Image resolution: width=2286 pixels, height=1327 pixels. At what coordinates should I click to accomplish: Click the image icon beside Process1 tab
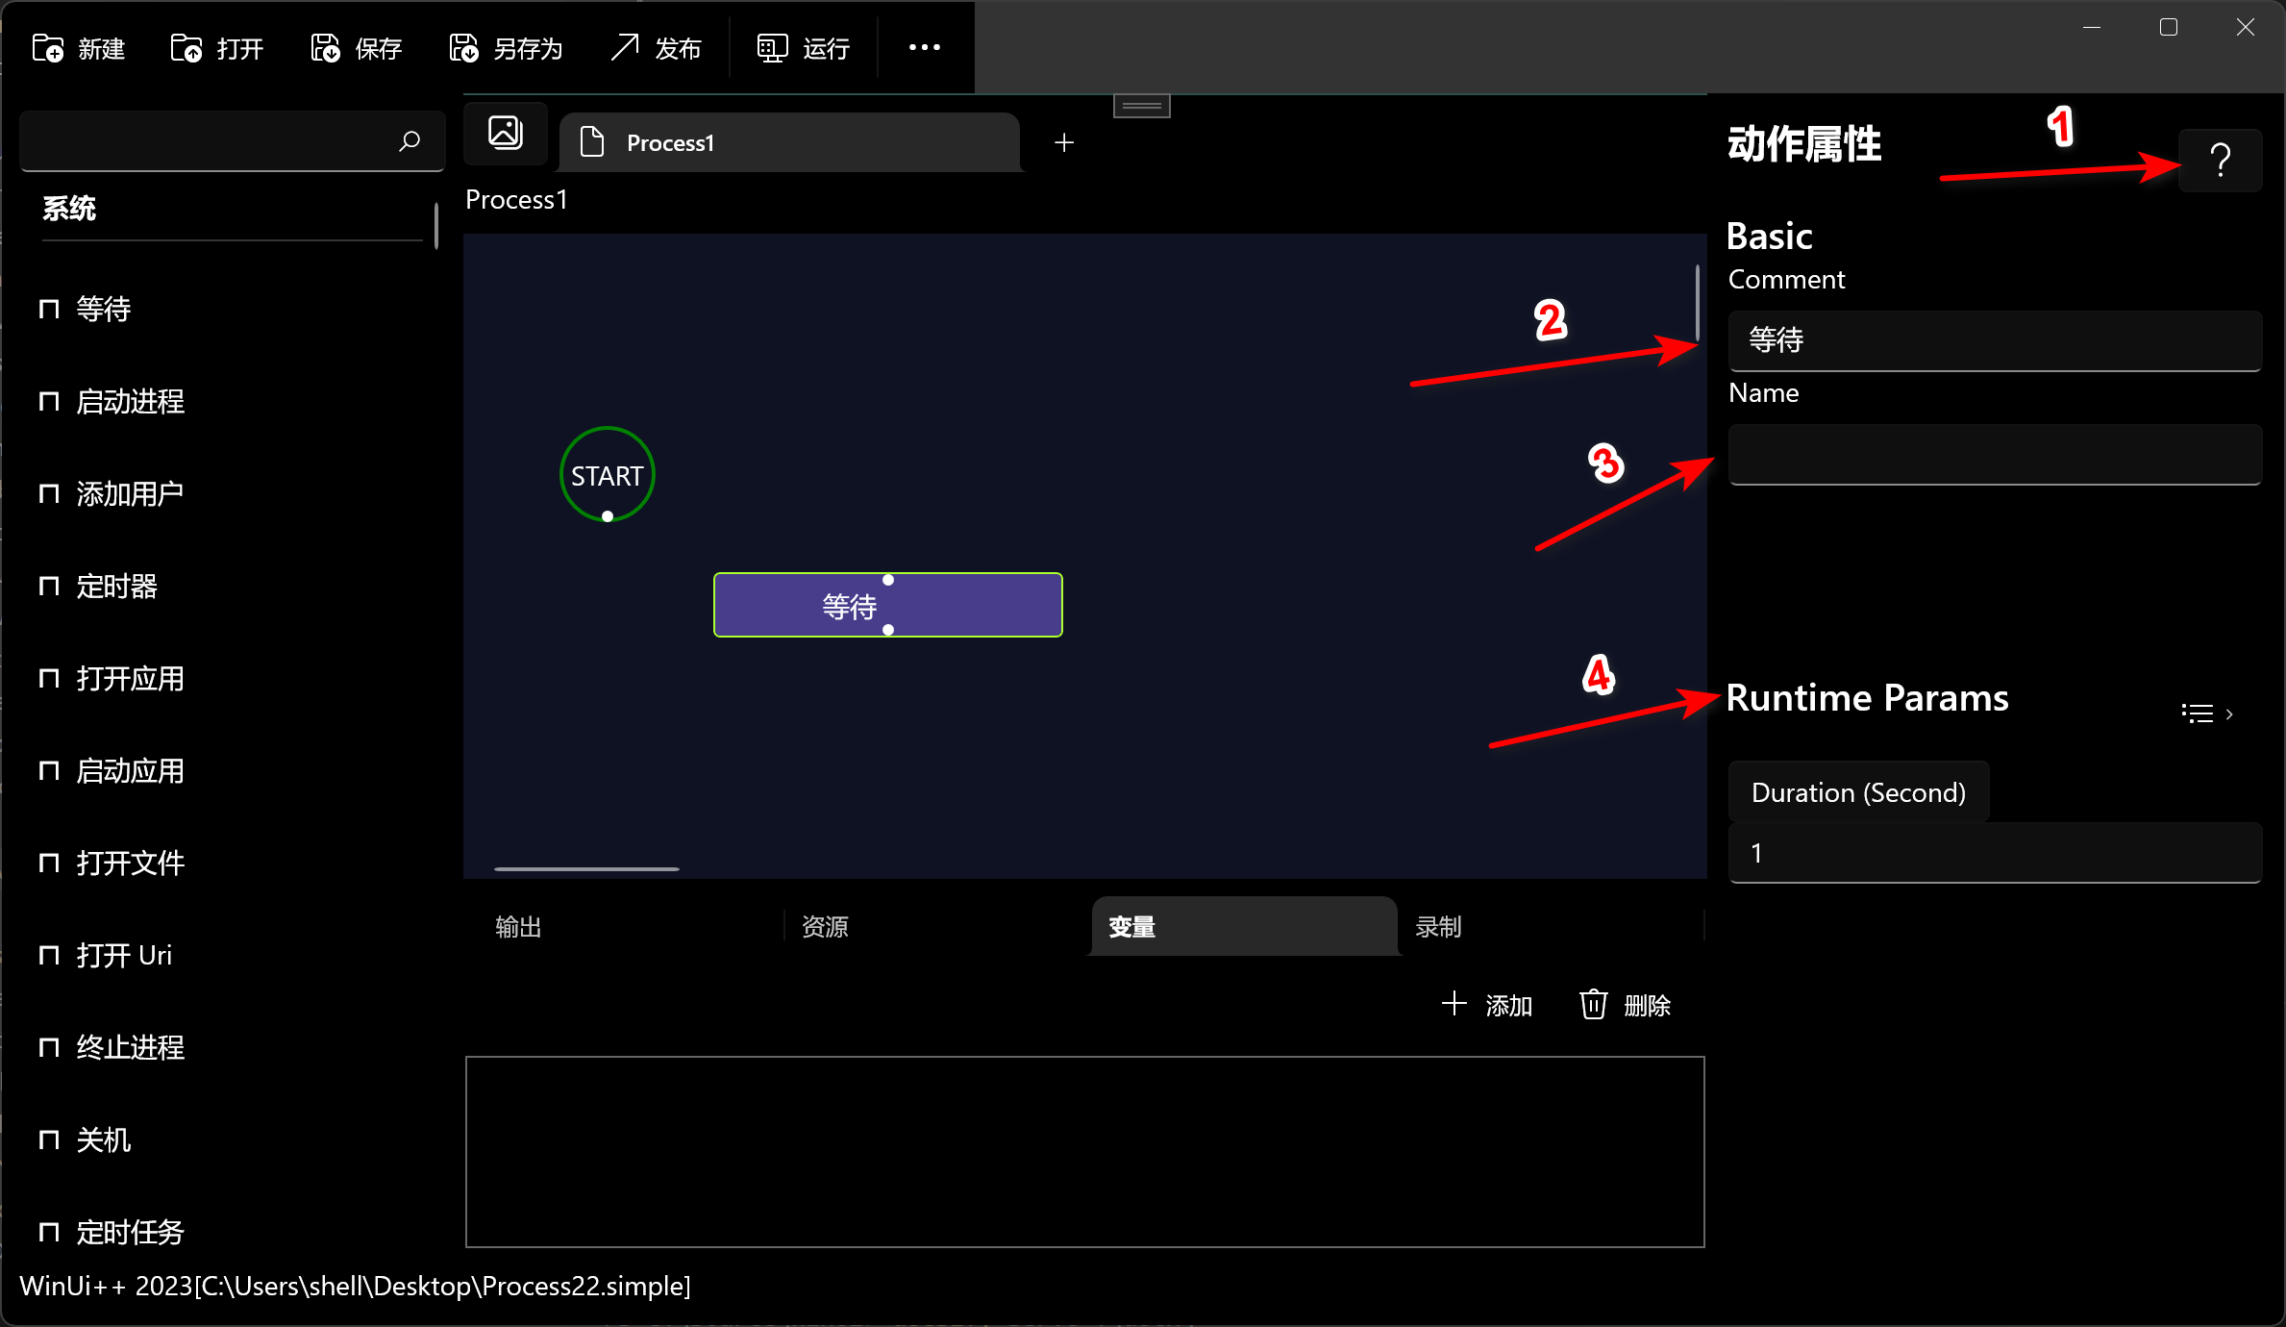[x=506, y=133]
